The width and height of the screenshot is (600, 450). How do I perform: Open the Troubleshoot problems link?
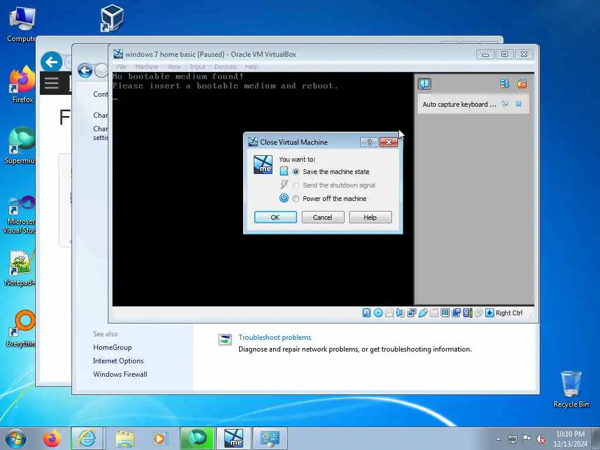coord(275,337)
